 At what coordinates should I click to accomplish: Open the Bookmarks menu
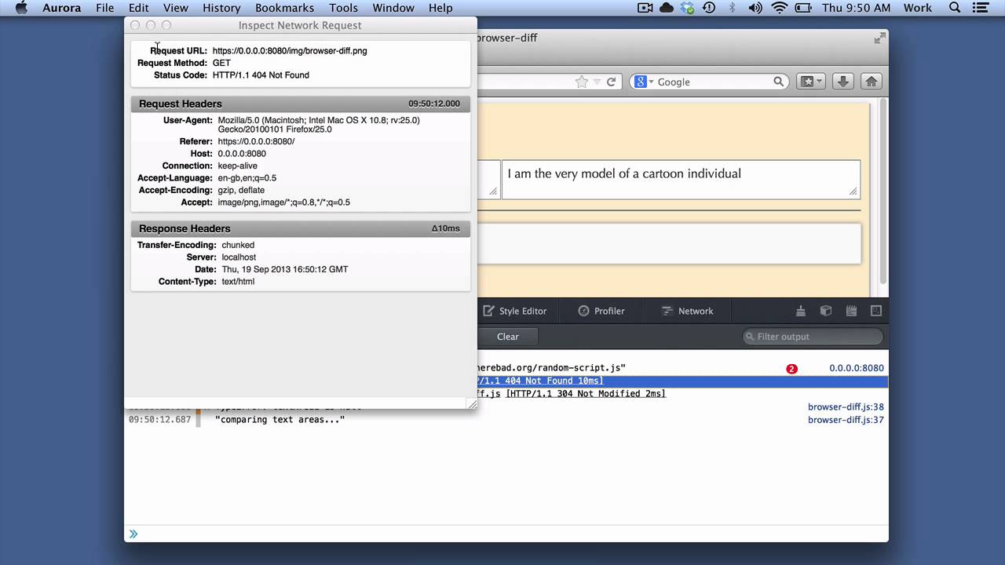click(x=284, y=8)
